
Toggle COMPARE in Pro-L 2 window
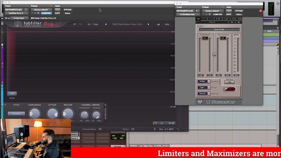click(46, 13)
